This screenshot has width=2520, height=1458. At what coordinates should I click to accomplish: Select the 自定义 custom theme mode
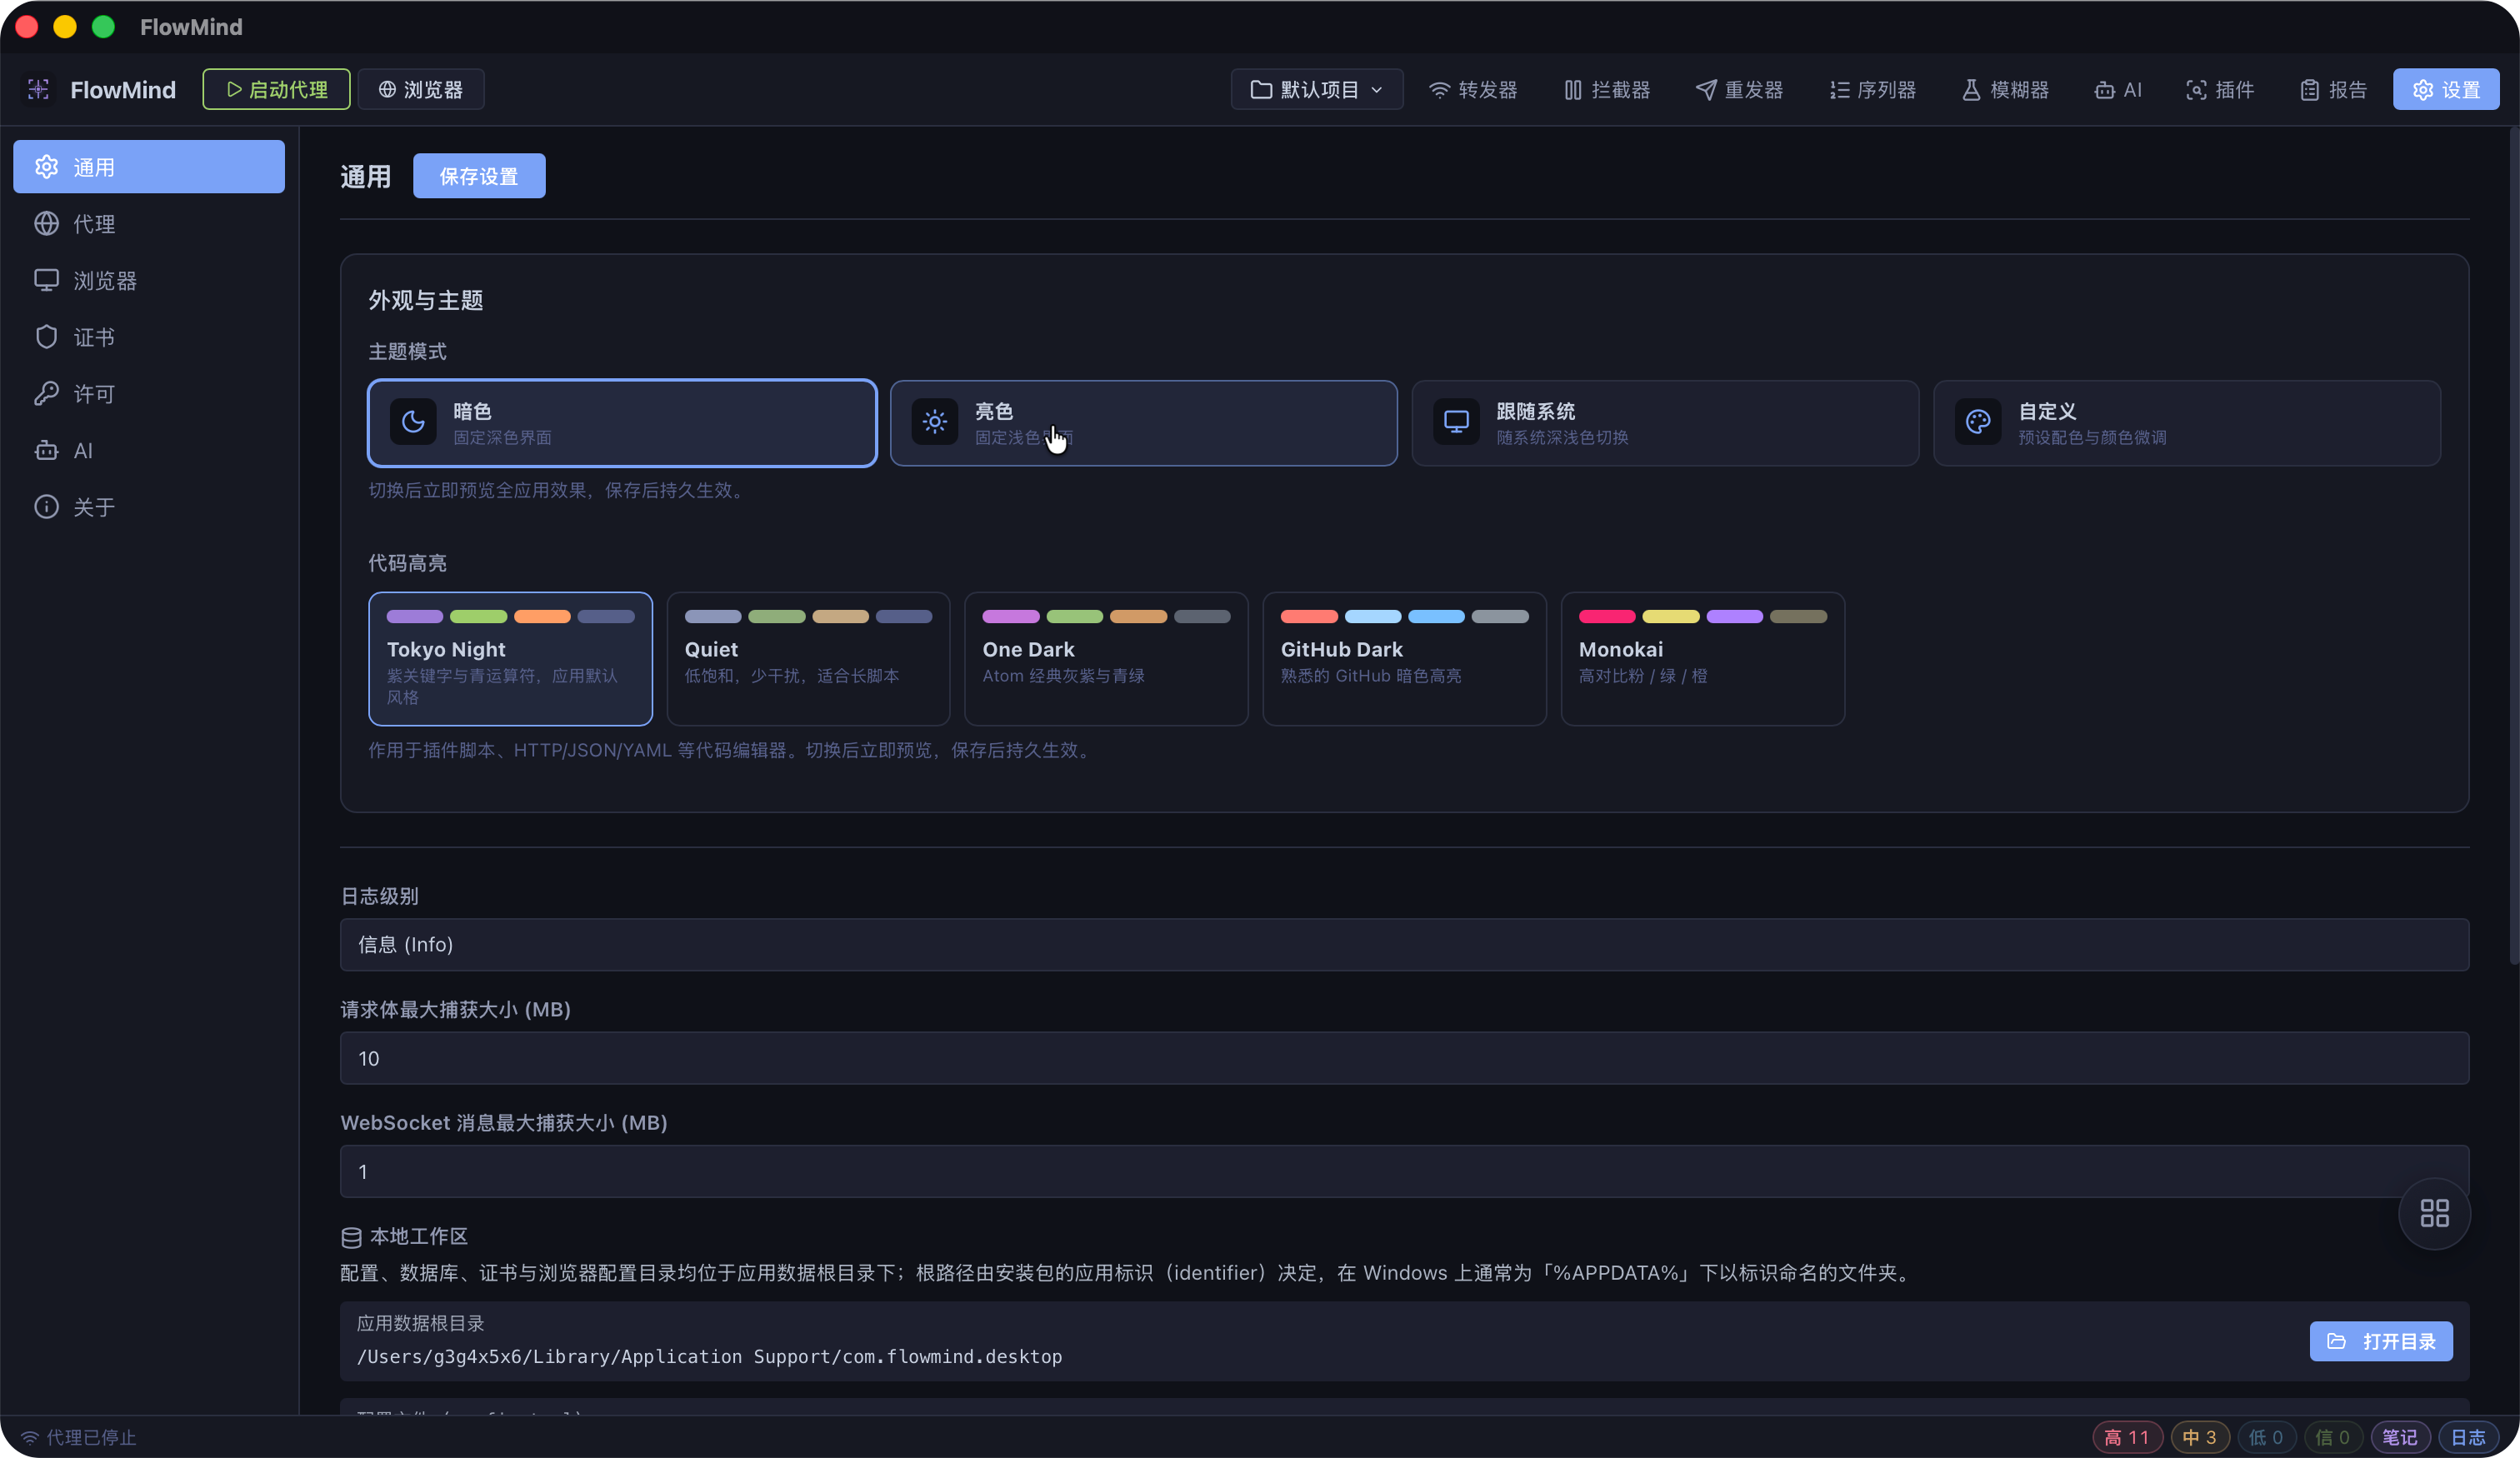2187,423
